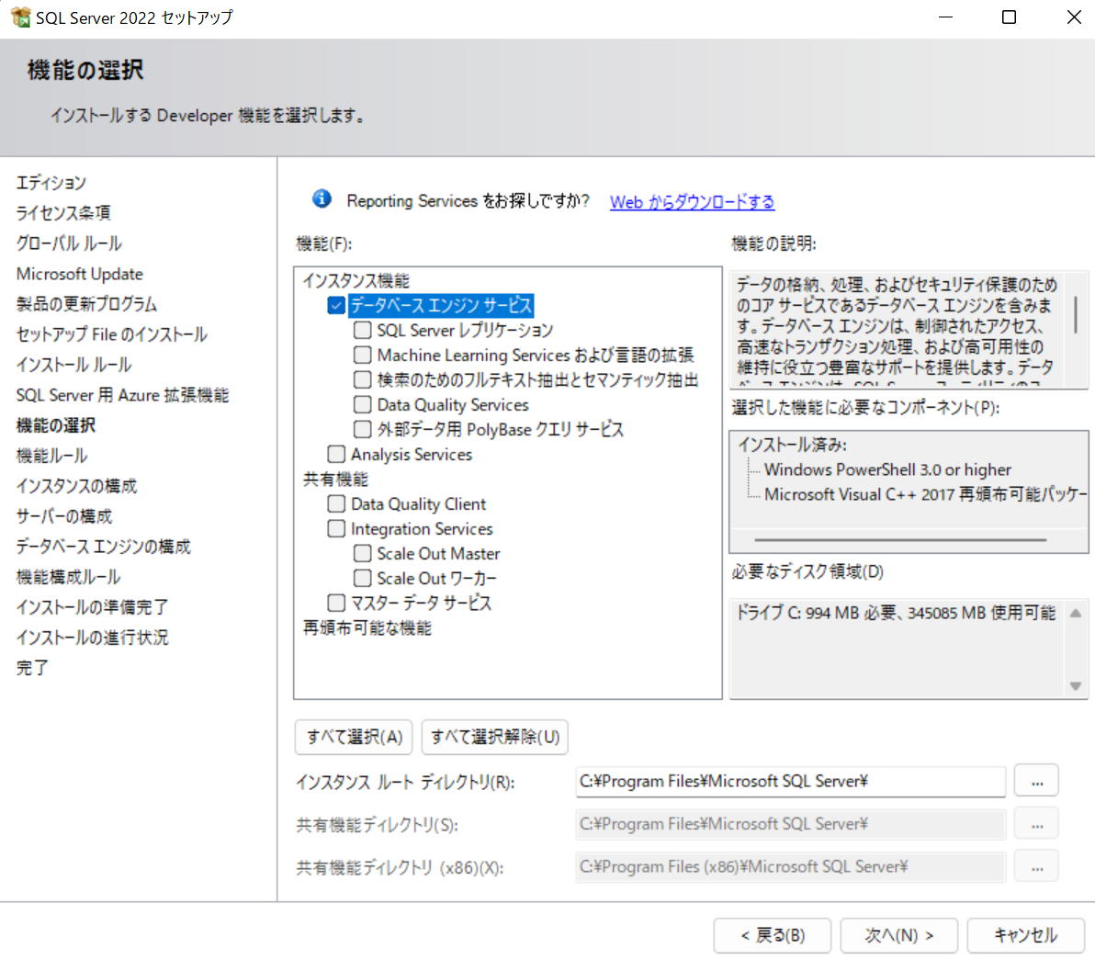Click グローバル ルール step in sidebar
This screenshot has width=1095, height=960.
pyautogui.click(x=69, y=243)
